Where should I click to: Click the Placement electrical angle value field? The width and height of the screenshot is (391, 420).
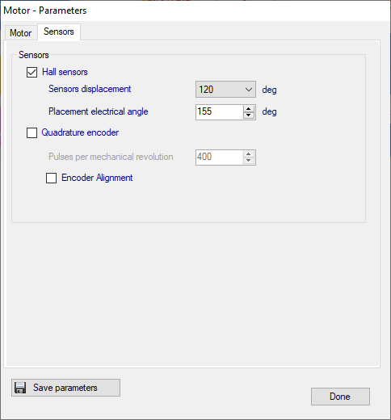[219, 112]
